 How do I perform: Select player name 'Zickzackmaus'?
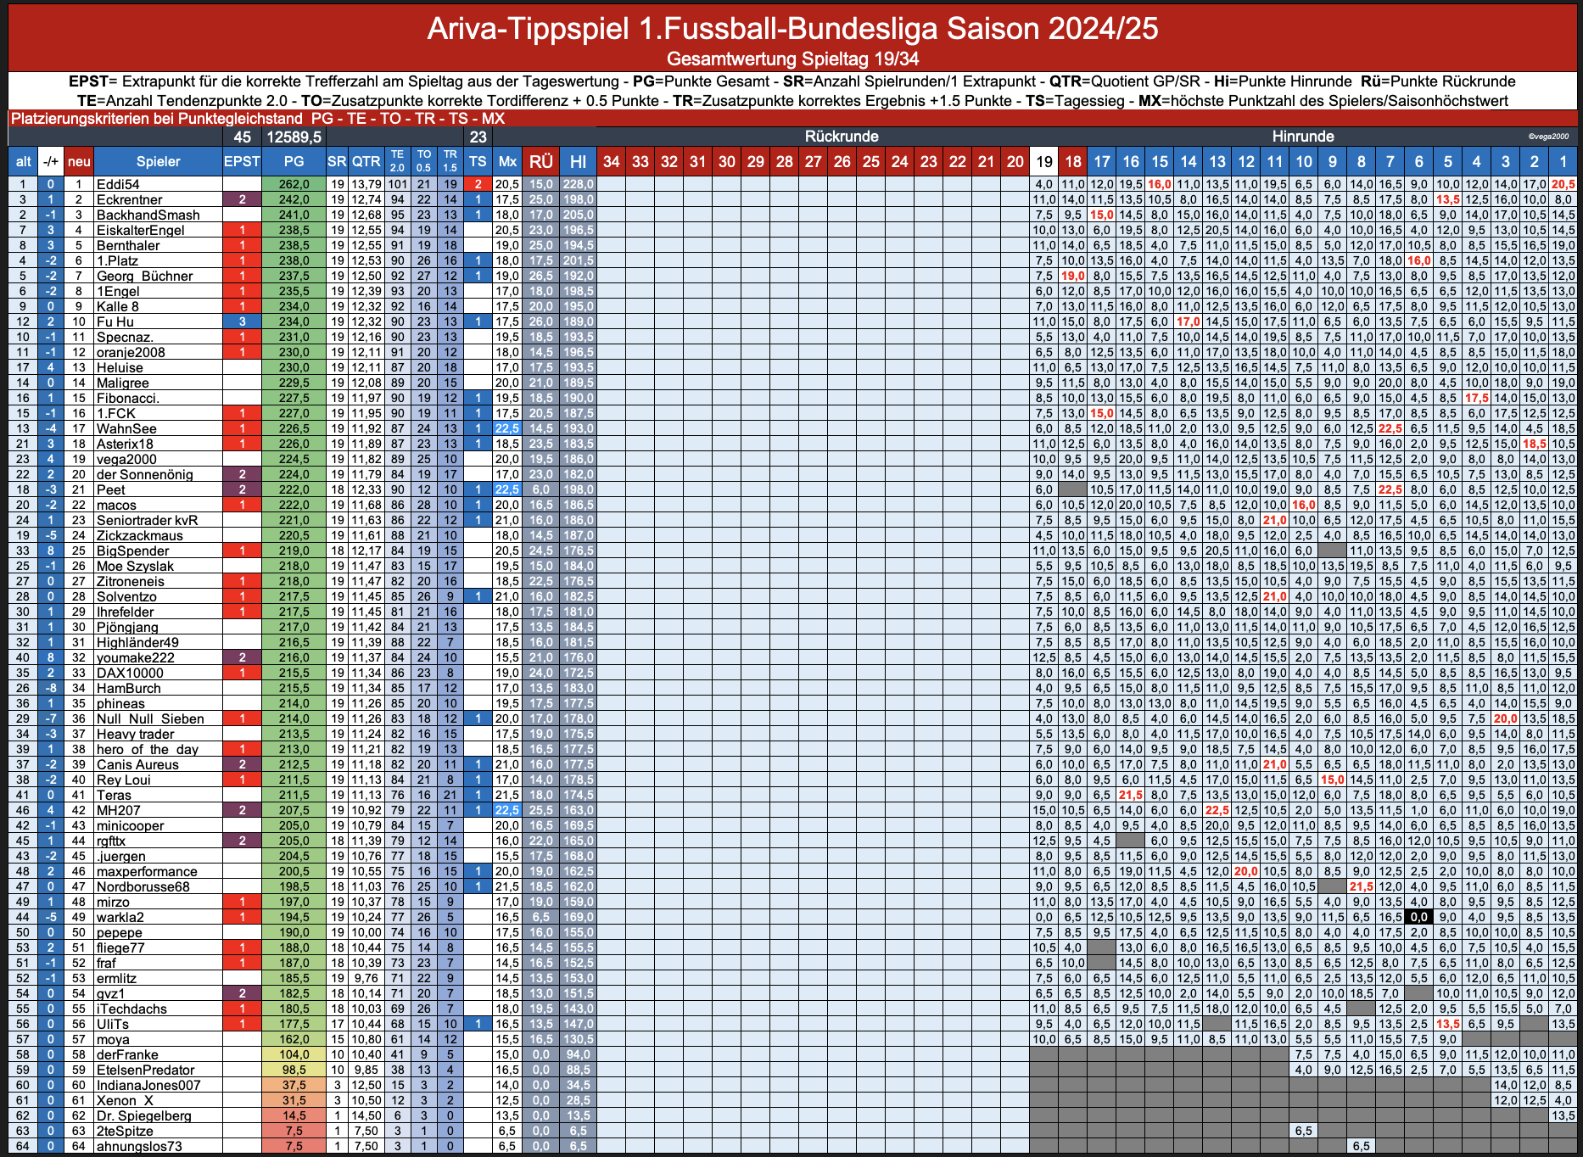pyautogui.click(x=140, y=535)
